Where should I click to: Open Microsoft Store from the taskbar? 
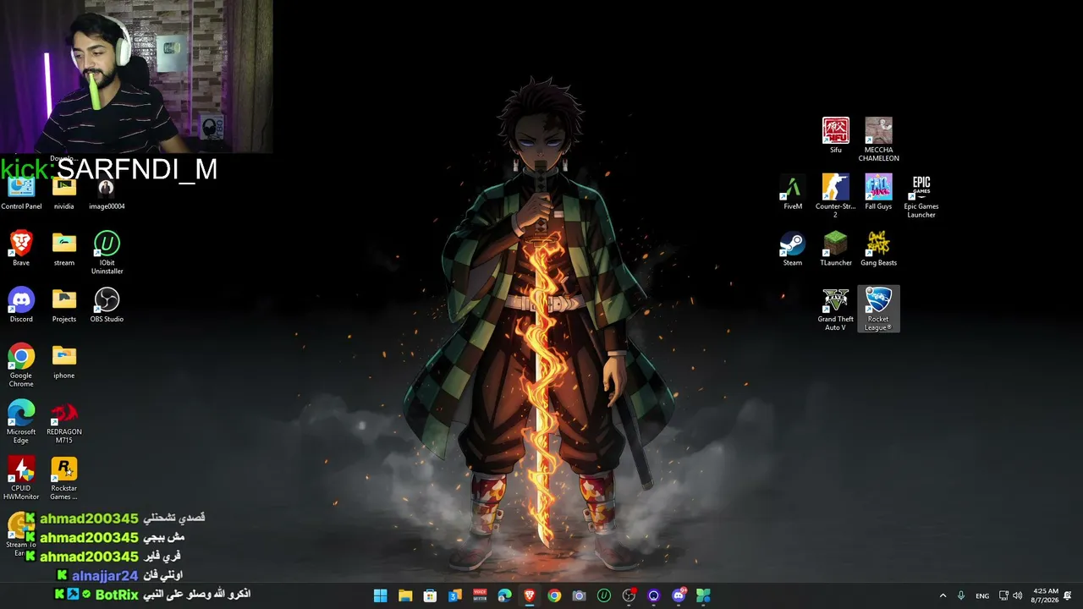pos(430,595)
